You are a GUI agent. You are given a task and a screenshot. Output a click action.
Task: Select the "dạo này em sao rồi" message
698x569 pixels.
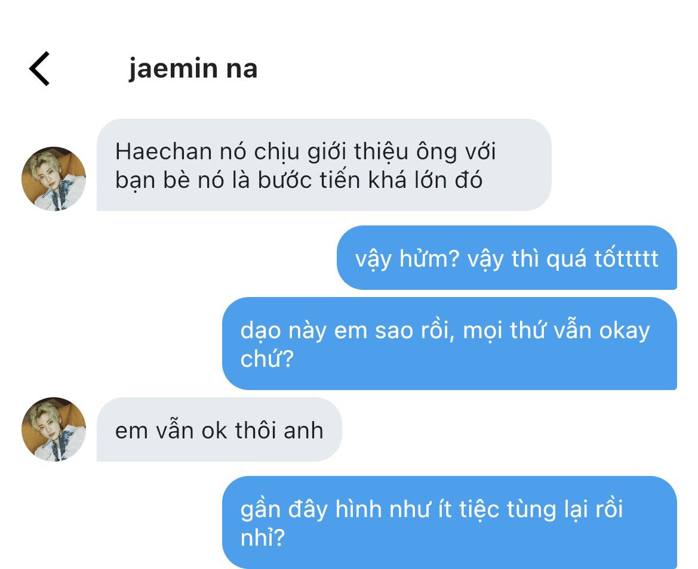pos(450,344)
